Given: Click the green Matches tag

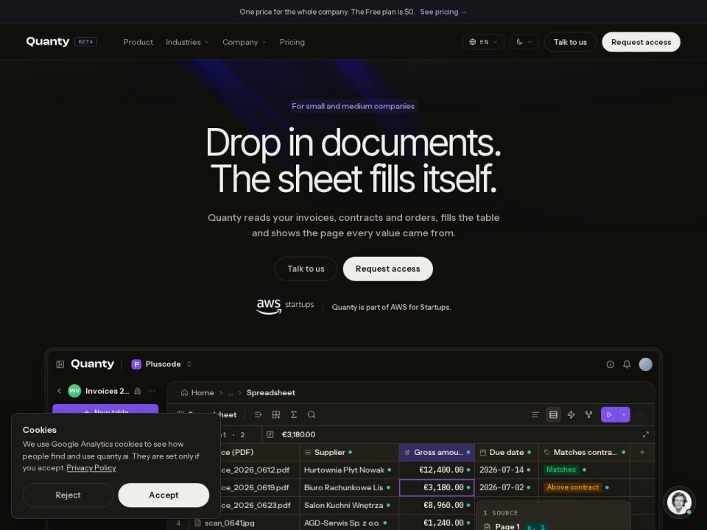Looking at the screenshot, I should pyautogui.click(x=561, y=470).
